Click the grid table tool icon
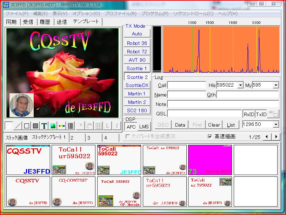Image resolution: width=286 pixels, height=215 pixels. pyautogui.click(x=71, y=126)
